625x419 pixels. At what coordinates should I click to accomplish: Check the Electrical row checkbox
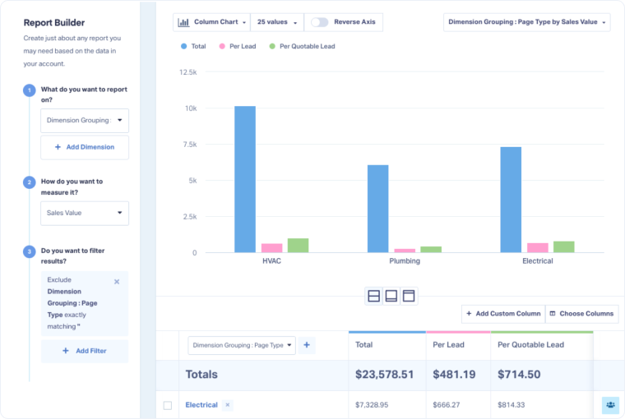(x=168, y=405)
